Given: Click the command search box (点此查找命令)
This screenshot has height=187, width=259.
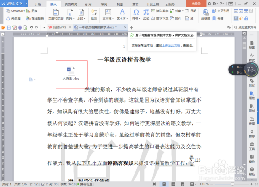Looking at the screenshot, I should 246,27.
